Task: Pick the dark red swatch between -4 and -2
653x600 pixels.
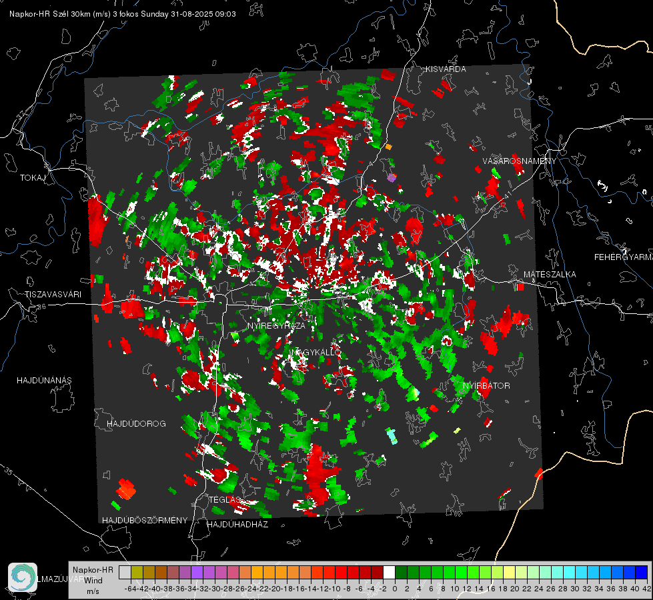Action: coord(377,573)
